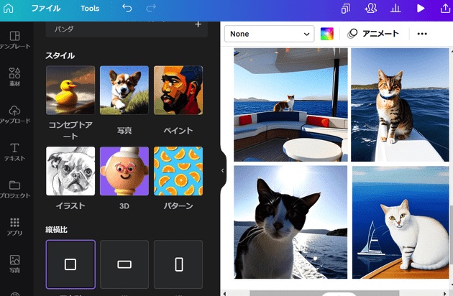Click the share upload icon
The width and height of the screenshot is (453, 296).
pyautogui.click(x=444, y=9)
